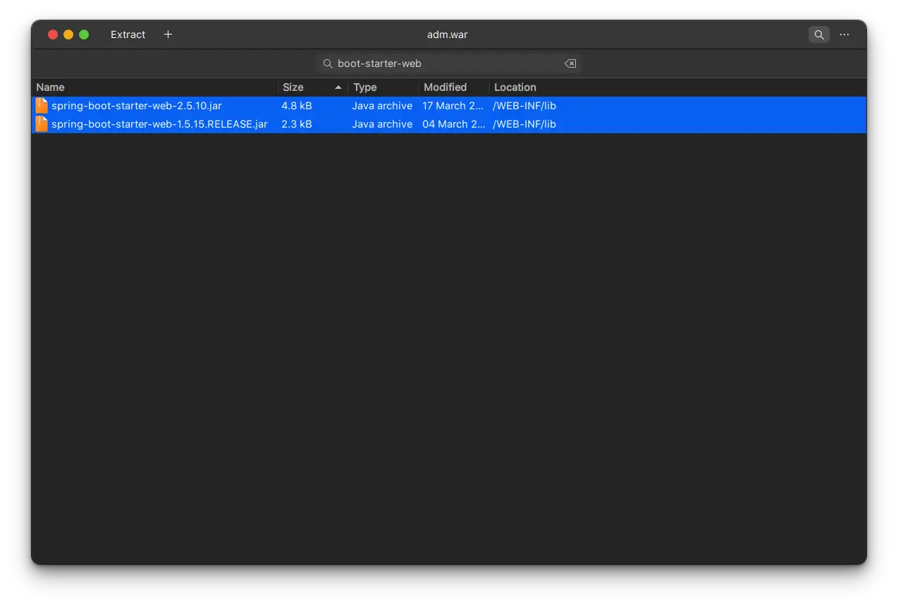Screen dimensions: 898x607
Task: Click the 4.8 kB size cell
Action: tap(297, 106)
